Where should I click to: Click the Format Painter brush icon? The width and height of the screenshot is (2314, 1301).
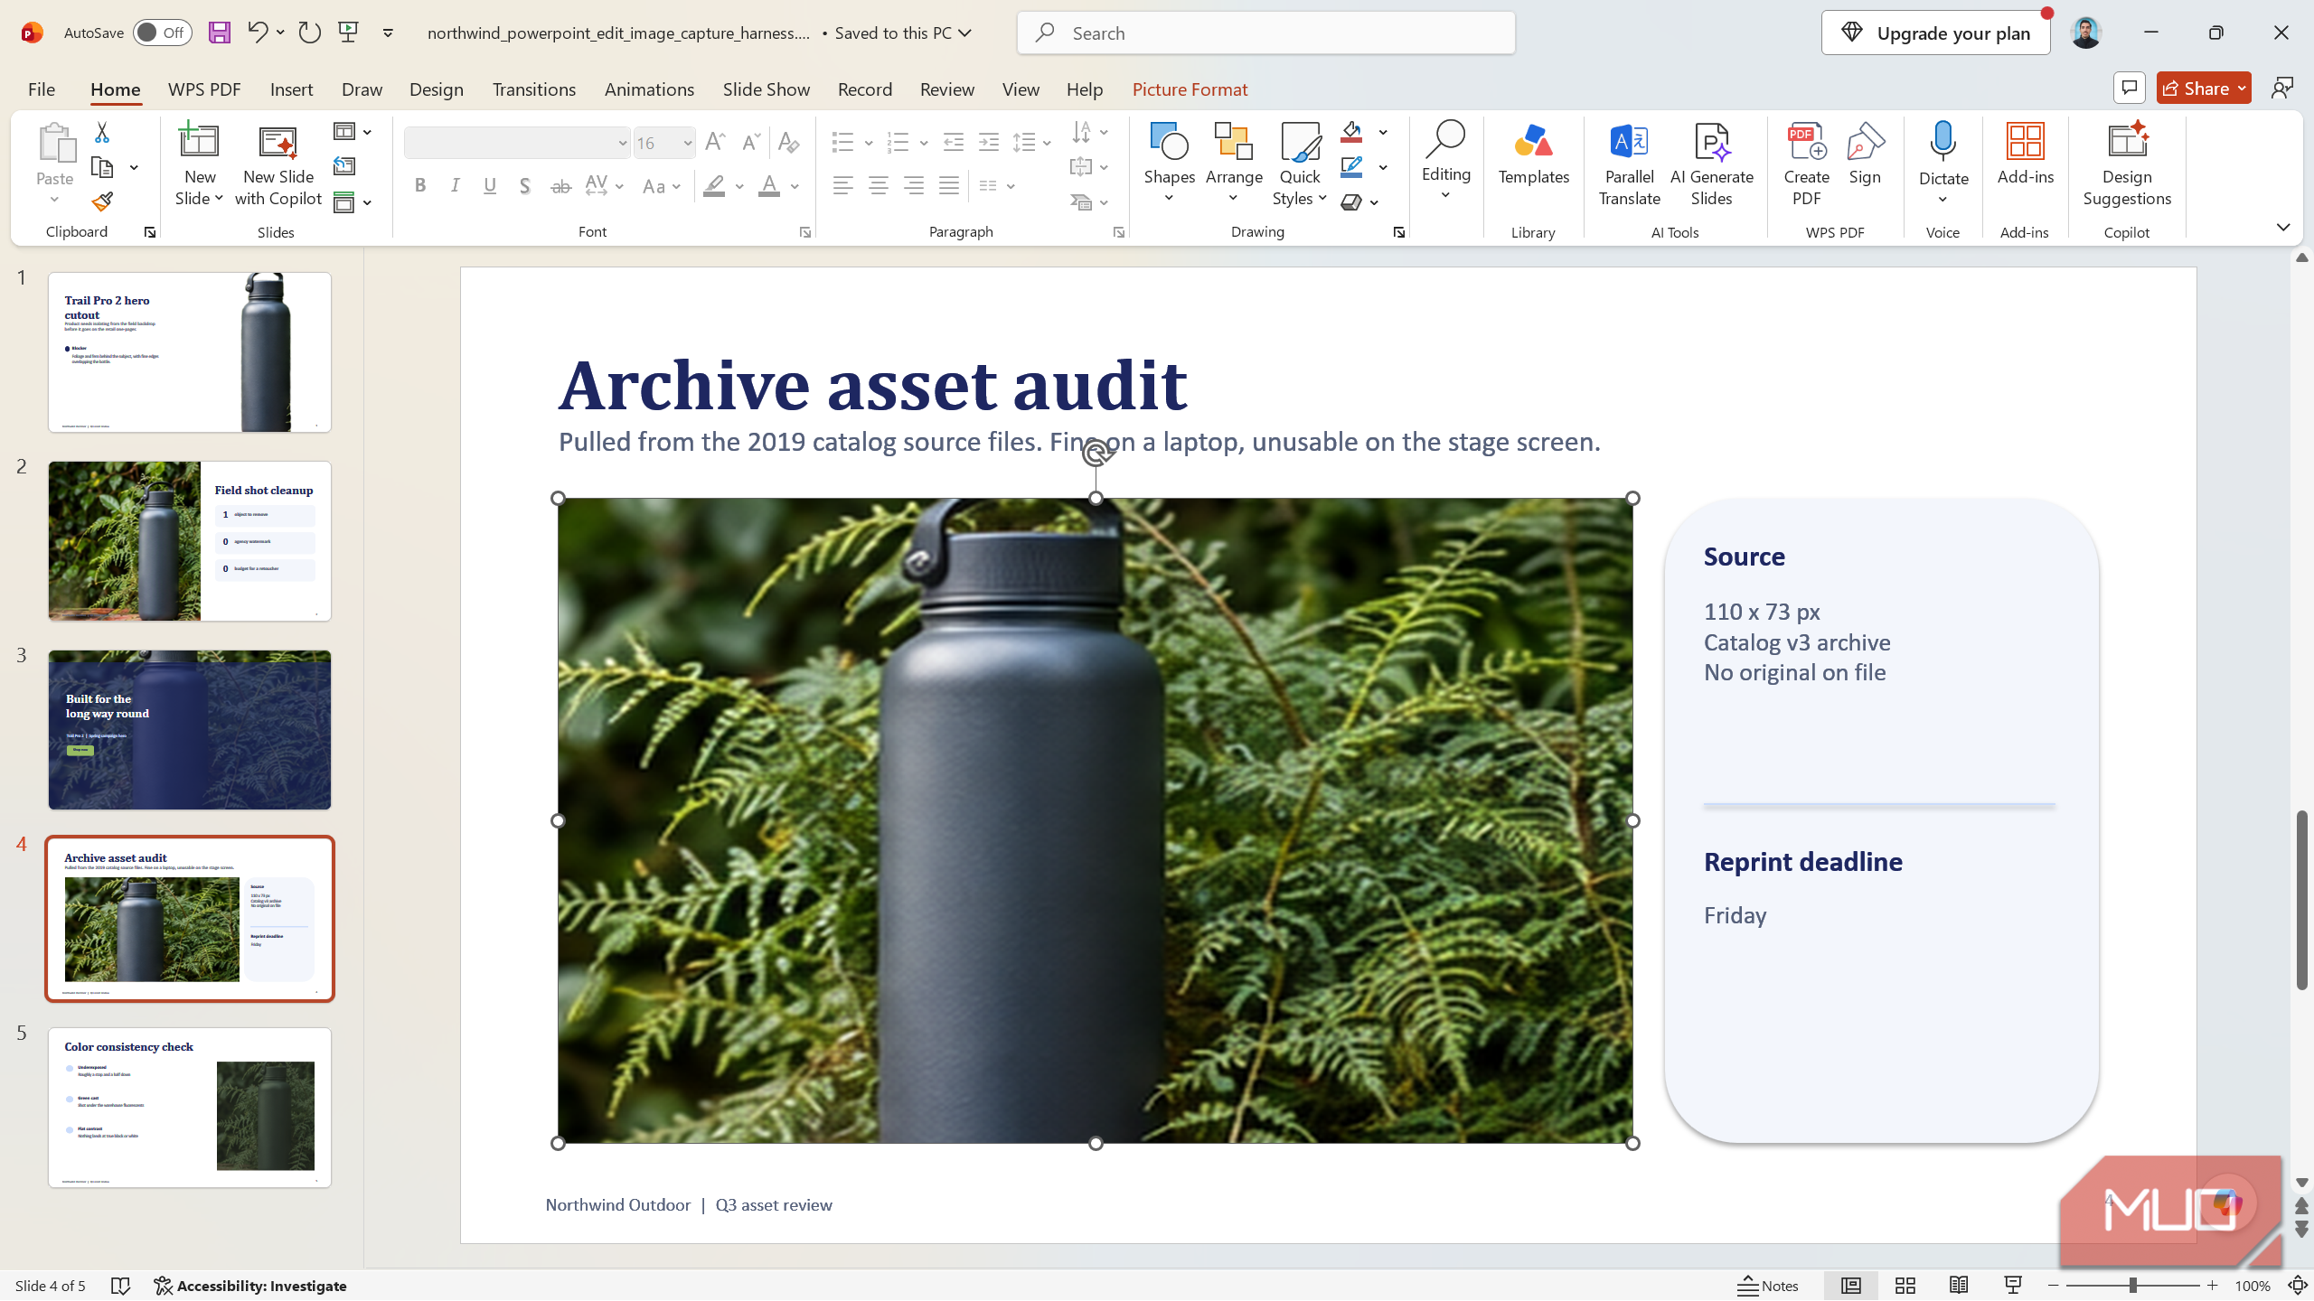pos(102,201)
